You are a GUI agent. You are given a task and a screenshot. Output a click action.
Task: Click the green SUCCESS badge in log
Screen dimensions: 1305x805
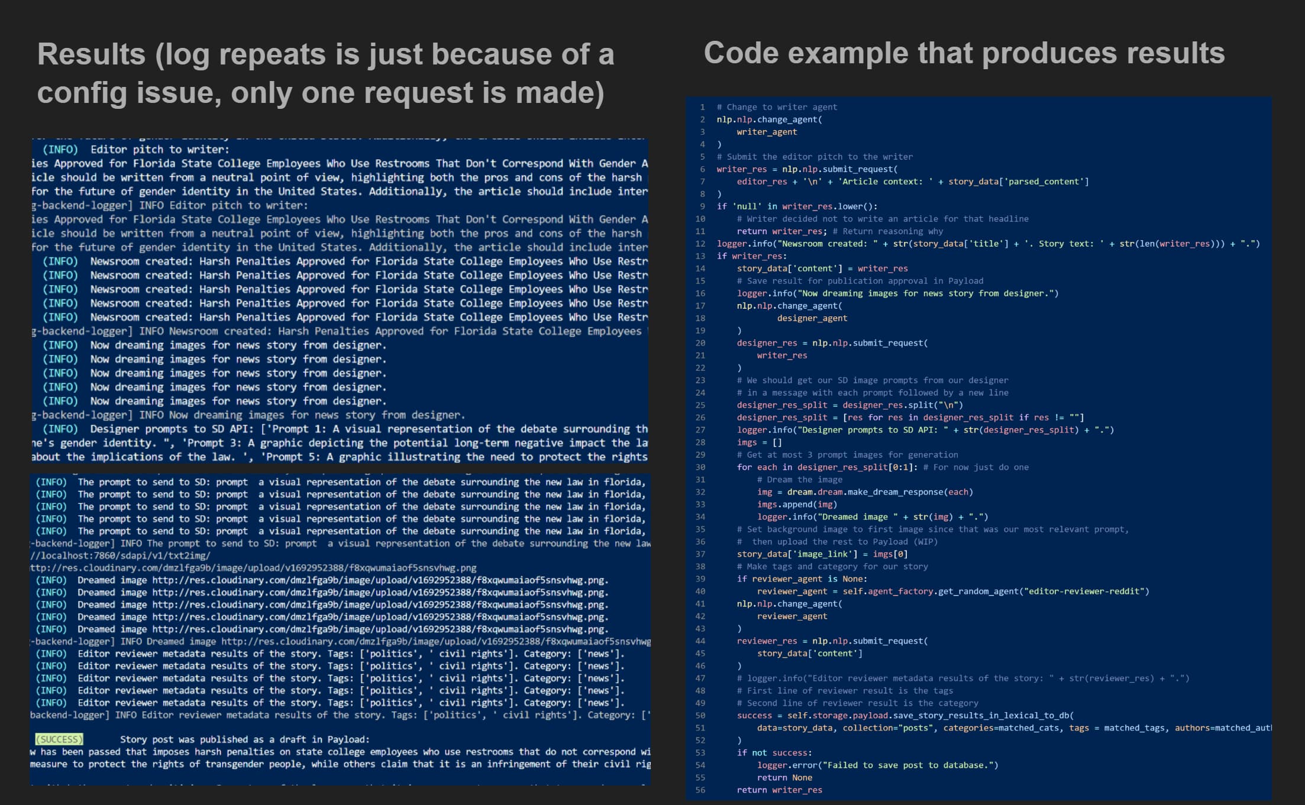point(59,739)
